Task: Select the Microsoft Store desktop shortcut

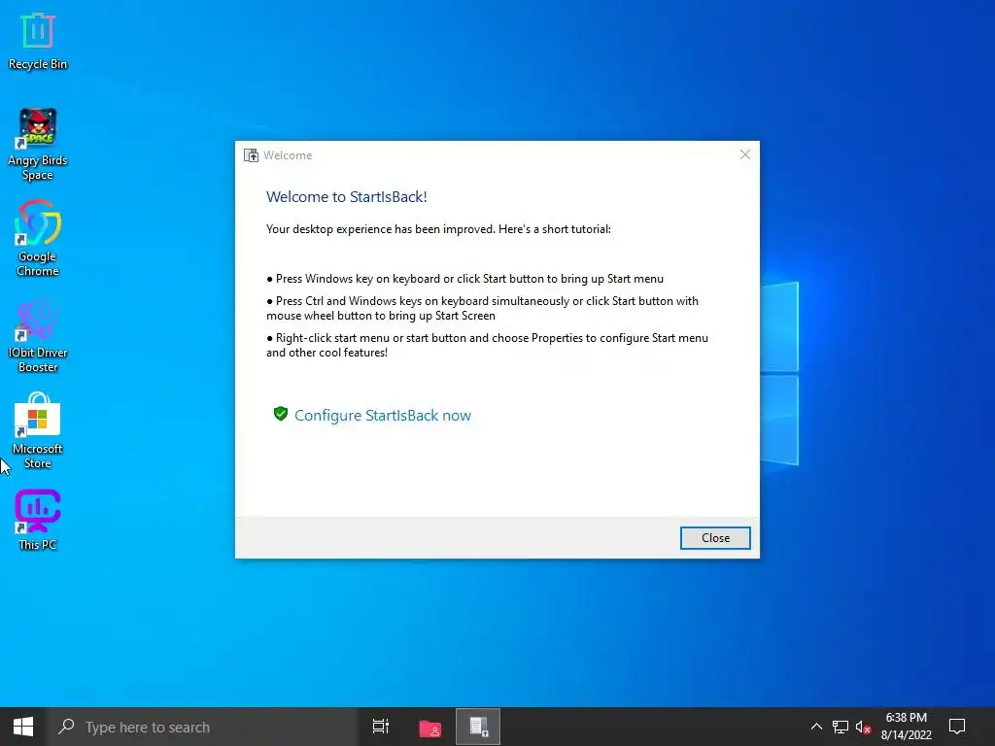Action: point(38,430)
